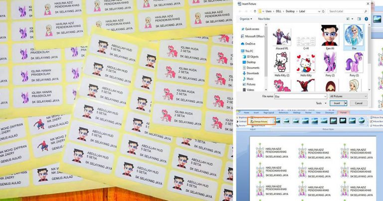Open the View ribbon tab in Word

[x=318, y=113]
